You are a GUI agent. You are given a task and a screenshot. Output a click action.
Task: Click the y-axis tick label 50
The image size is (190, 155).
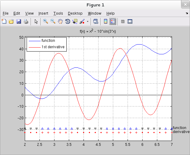21,37
